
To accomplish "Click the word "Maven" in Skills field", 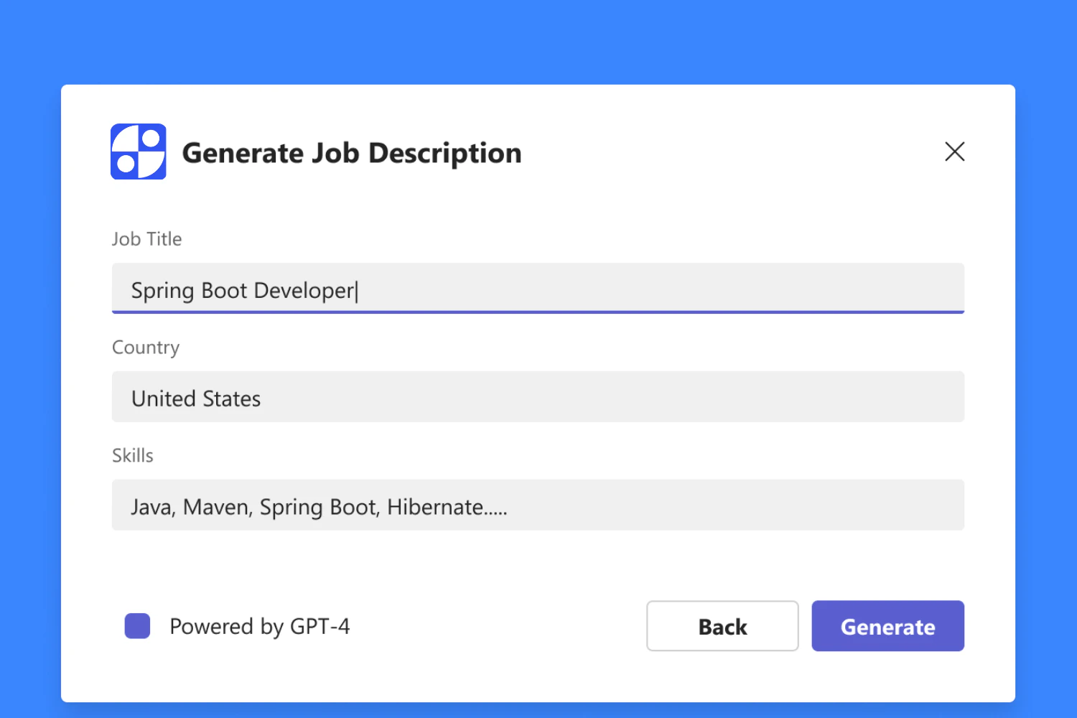I will coord(216,508).
